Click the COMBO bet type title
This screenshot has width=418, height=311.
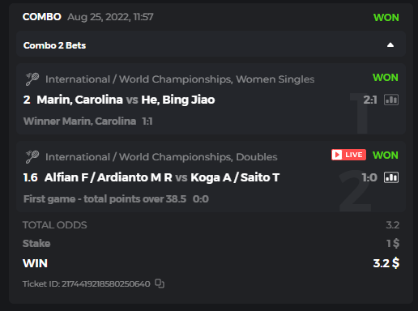click(42, 17)
